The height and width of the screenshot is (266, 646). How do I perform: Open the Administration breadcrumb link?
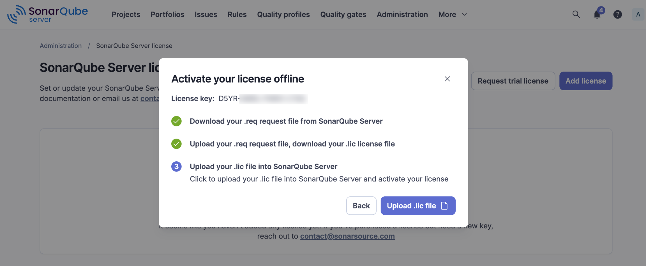tap(61, 46)
